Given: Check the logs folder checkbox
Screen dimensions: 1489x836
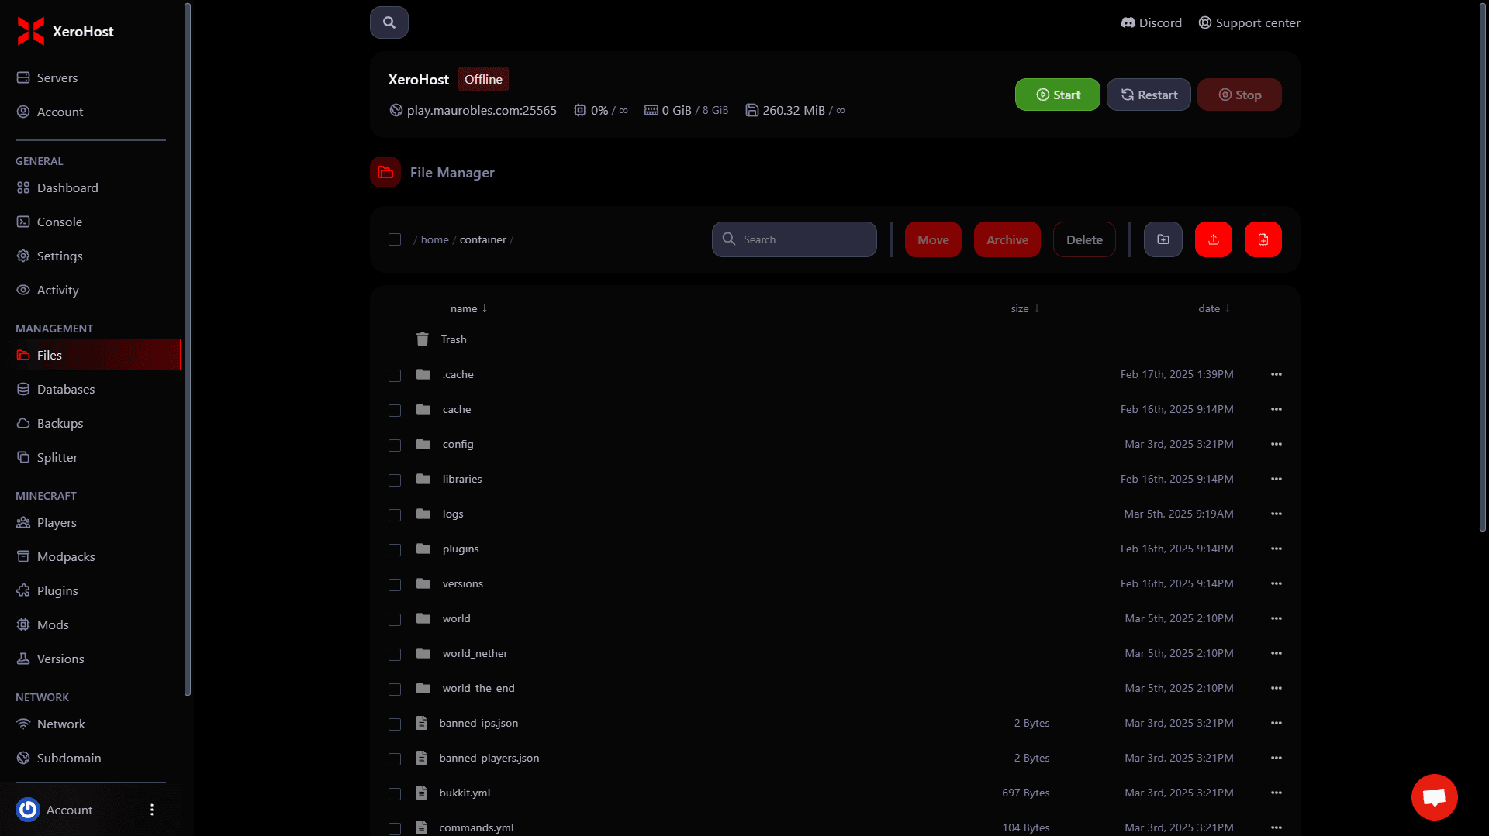Looking at the screenshot, I should (395, 514).
